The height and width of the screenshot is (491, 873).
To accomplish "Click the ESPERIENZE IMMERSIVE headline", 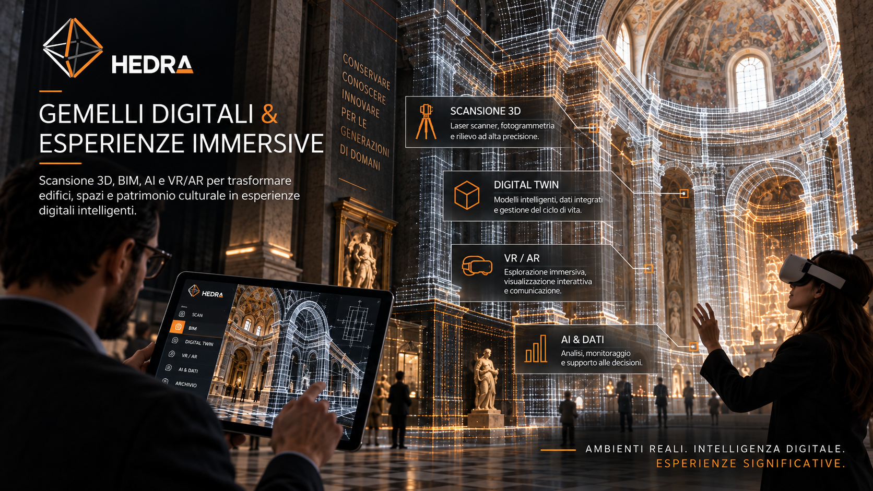I will coord(181,143).
